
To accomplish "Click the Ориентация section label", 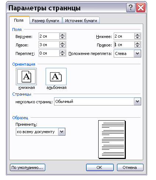I will tap(24, 64).
